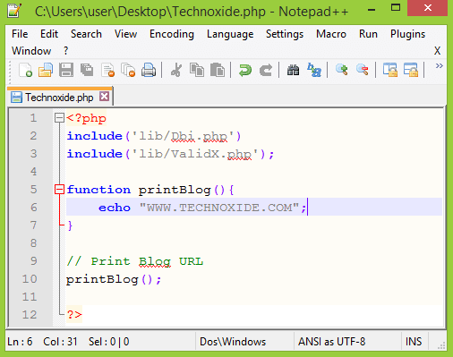This screenshot has height=357, width=453.
Task: Click the Print icon in toolbar
Action: click(149, 71)
